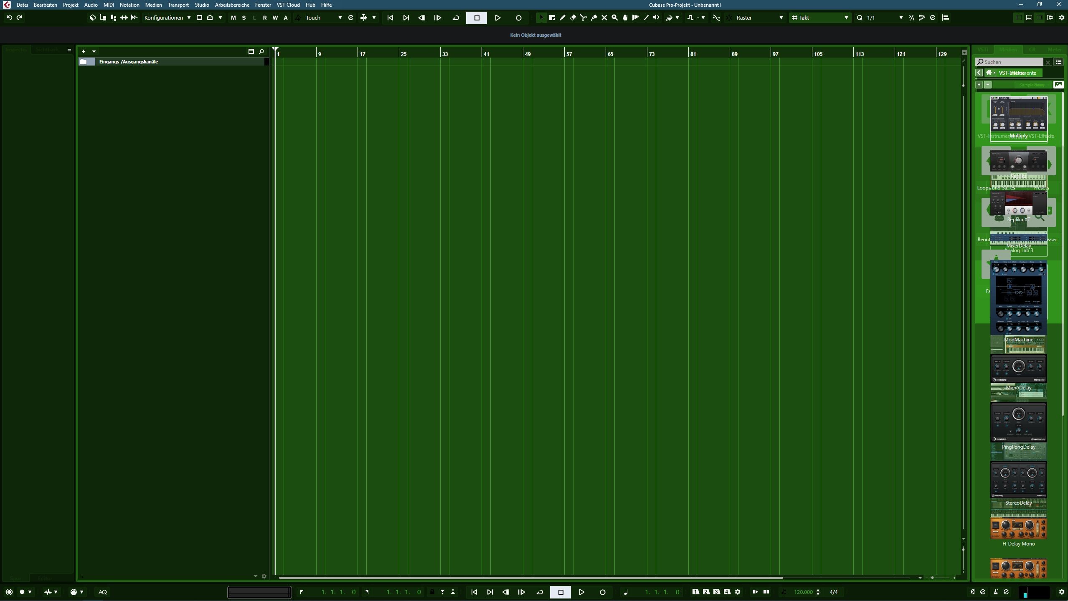Toggle Solo S button in toolbar
This screenshot has height=601, width=1068.
tap(244, 18)
